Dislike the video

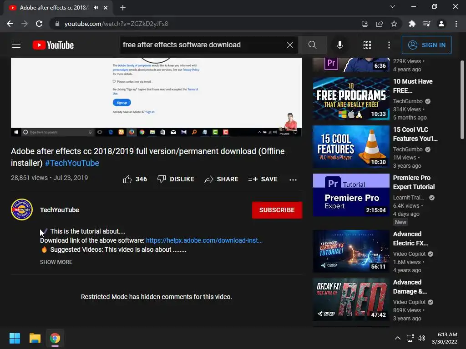tap(176, 179)
